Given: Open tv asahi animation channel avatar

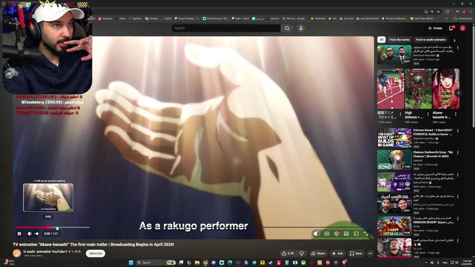Looking at the screenshot, I should pyautogui.click(x=17, y=253).
